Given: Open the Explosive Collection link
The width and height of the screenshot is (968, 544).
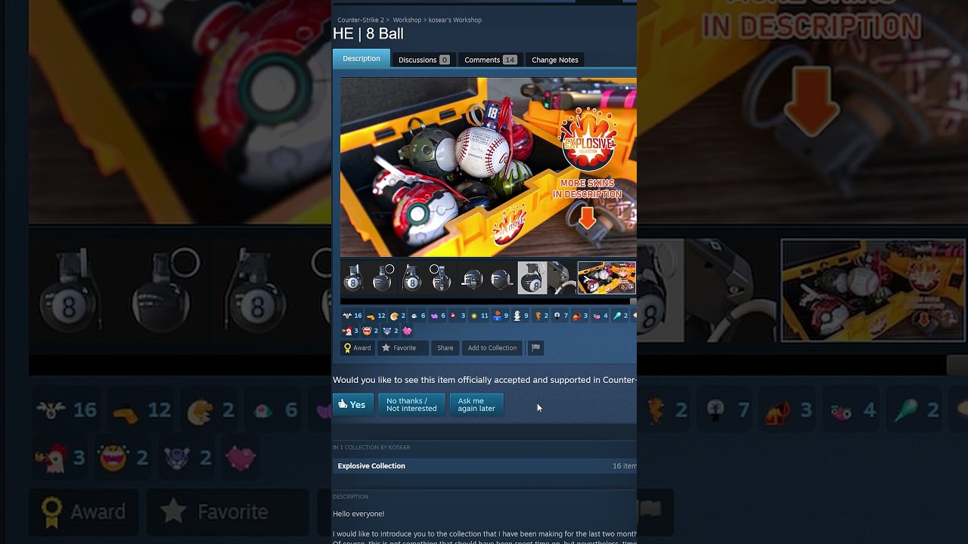Looking at the screenshot, I should point(371,466).
